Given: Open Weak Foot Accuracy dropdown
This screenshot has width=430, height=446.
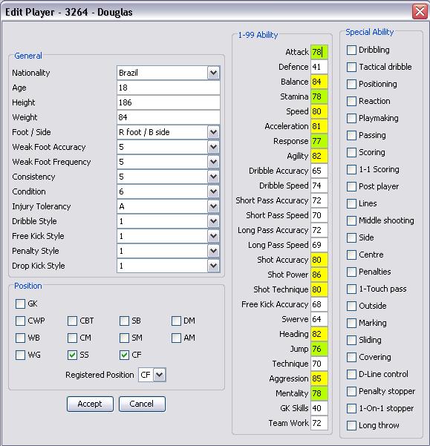Looking at the screenshot, I should tap(213, 147).
